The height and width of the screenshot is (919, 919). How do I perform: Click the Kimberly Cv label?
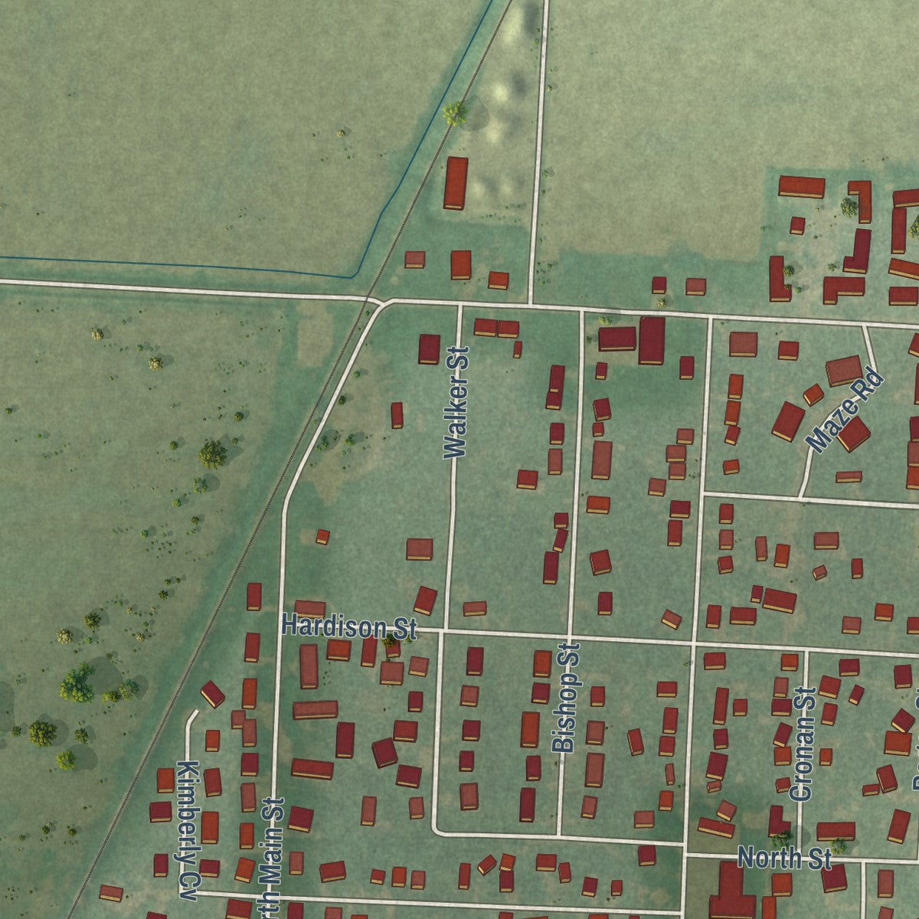pos(188,830)
